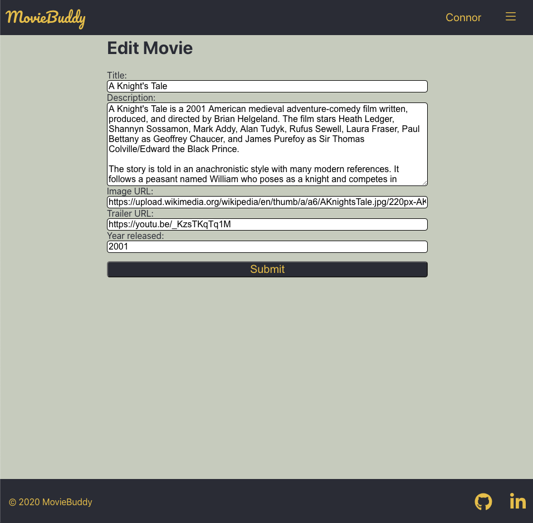
Task: Click inside the Description textarea
Action: coord(267,144)
